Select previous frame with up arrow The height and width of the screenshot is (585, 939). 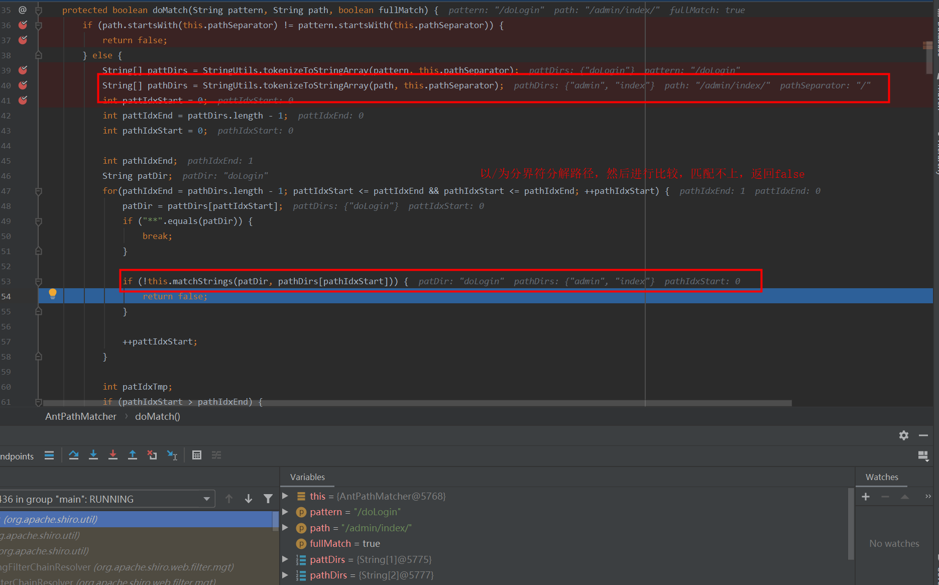pyautogui.click(x=229, y=499)
